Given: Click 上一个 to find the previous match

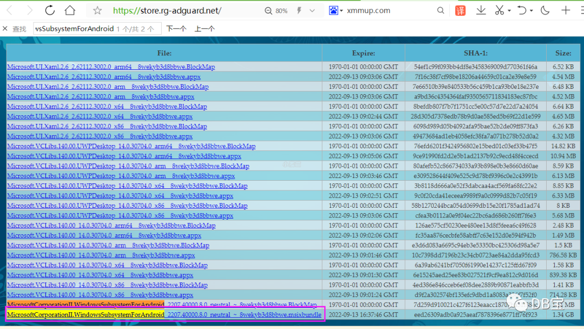Looking at the screenshot, I should pyautogui.click(x=204, y=29).
